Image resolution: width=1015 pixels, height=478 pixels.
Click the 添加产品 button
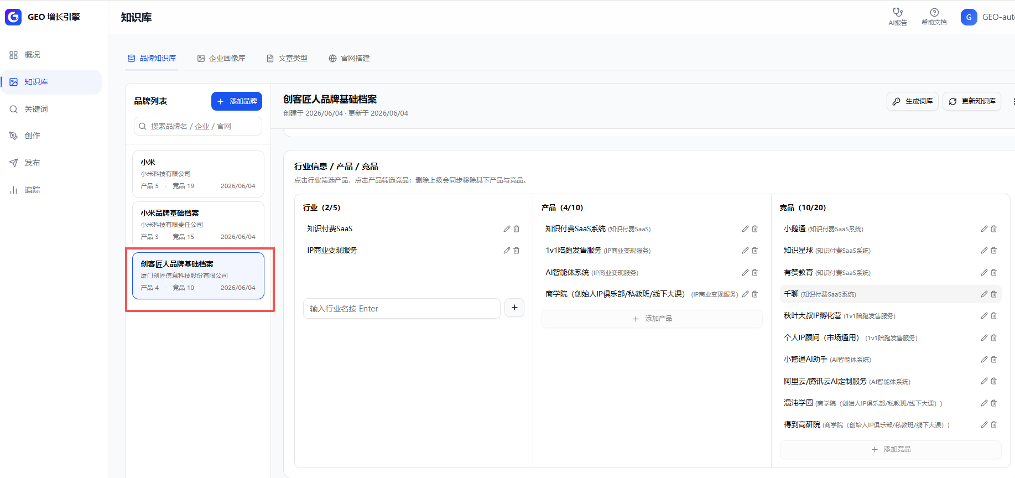pos(652,319)
